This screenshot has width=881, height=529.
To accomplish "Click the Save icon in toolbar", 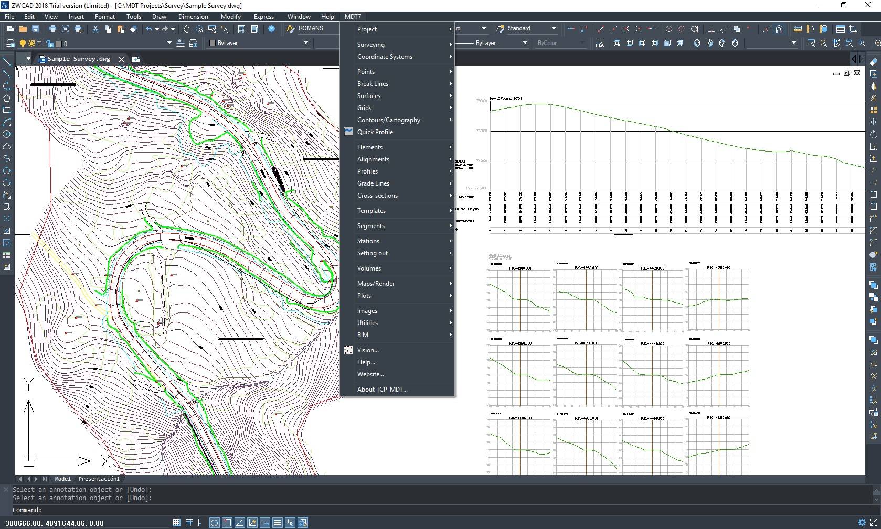I will tap(35, 29).
